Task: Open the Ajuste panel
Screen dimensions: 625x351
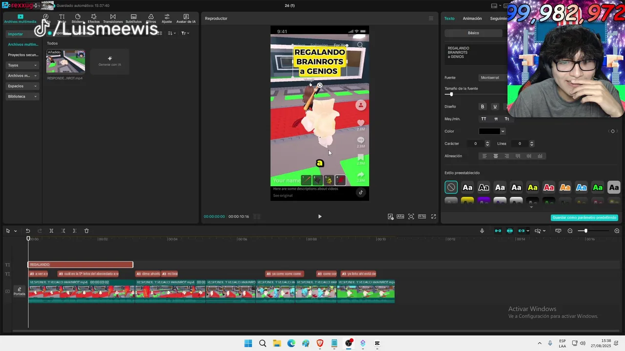Action: point(167,19)
